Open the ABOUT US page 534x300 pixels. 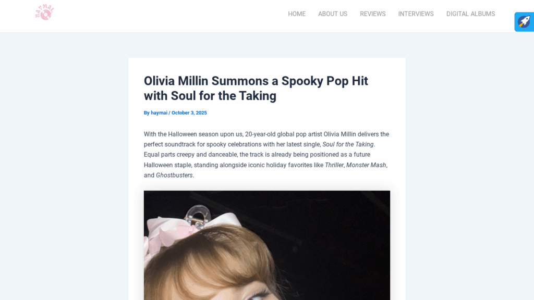pos(333,14)
